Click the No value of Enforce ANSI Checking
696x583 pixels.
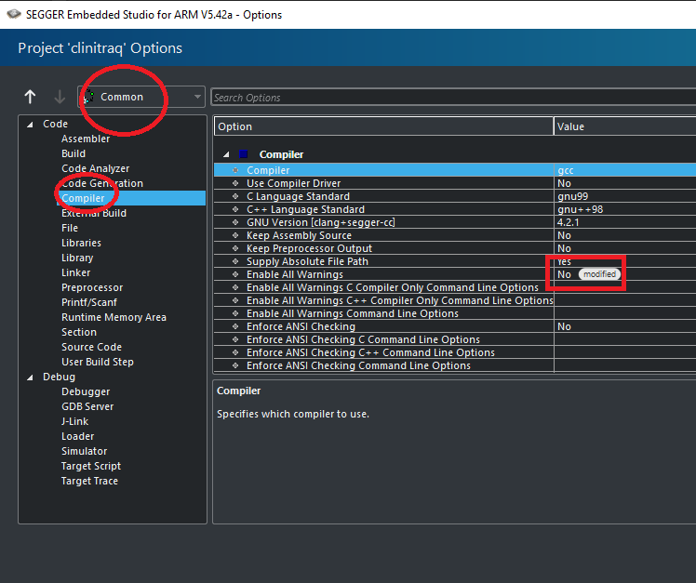coord(564,326)
